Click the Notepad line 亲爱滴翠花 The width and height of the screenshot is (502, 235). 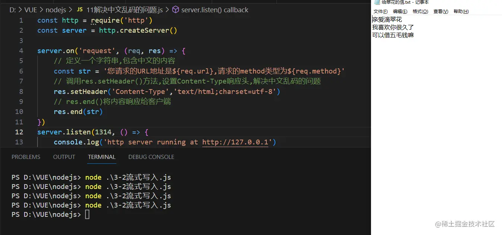coord(387,19)
